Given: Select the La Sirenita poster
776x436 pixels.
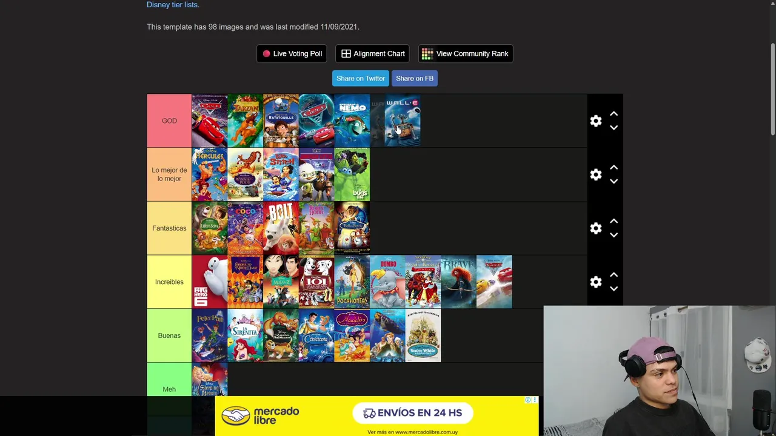Looking at the screenshot, I should [245, 335].
